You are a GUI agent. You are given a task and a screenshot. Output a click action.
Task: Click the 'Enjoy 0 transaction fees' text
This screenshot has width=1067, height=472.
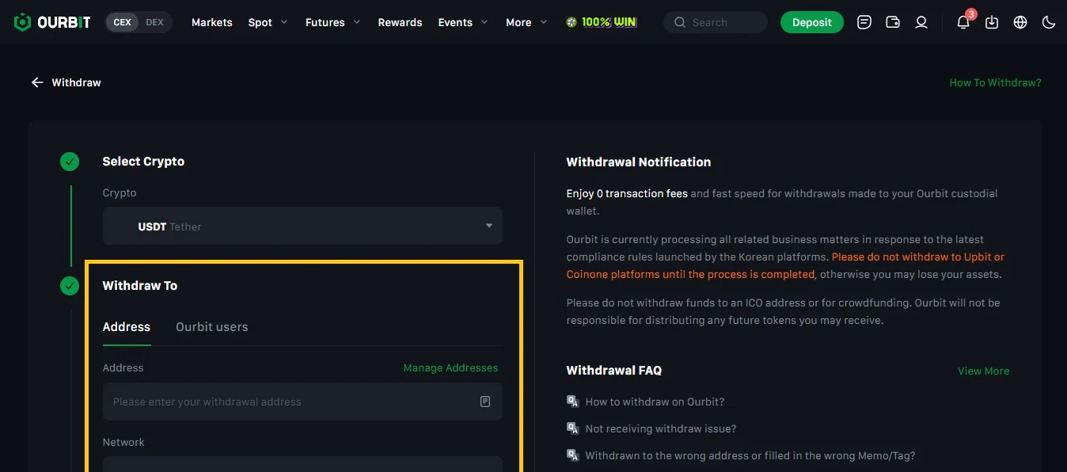[627, 193]
